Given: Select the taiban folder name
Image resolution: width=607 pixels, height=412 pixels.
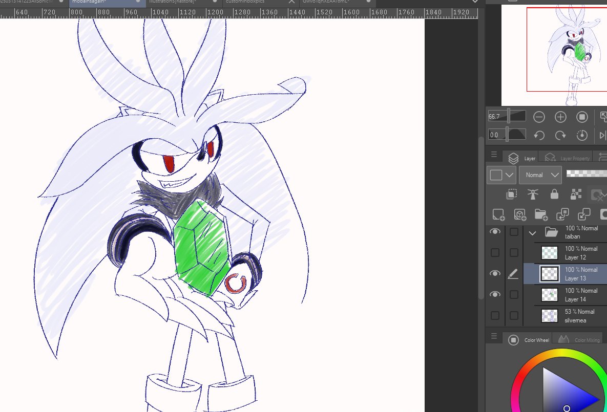Looking at the screenshot, I should tap(572, 236).
